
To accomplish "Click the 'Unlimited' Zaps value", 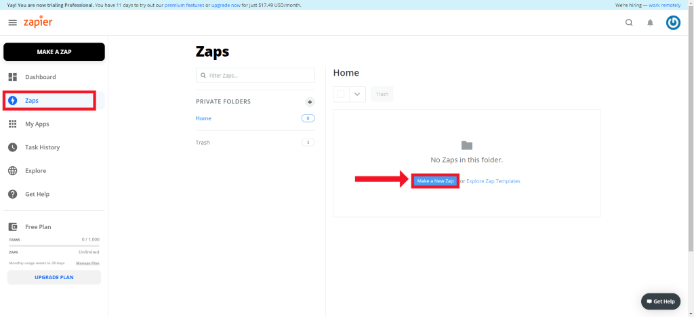I will 89,252.
